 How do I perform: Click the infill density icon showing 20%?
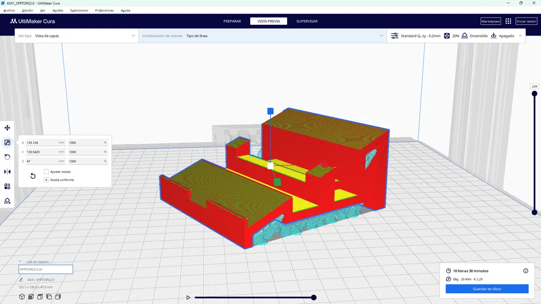pos(446,36)
